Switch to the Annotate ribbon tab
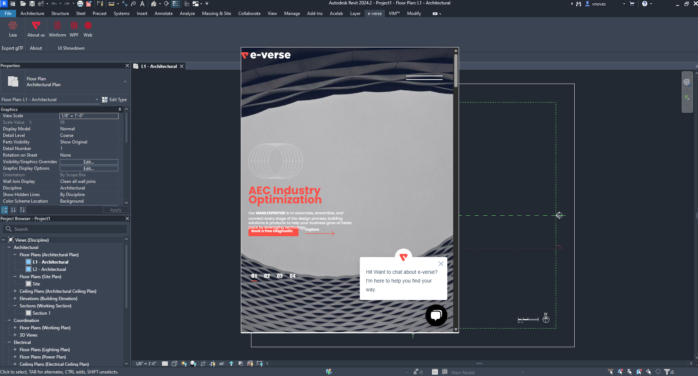 (x=163, y=14)
